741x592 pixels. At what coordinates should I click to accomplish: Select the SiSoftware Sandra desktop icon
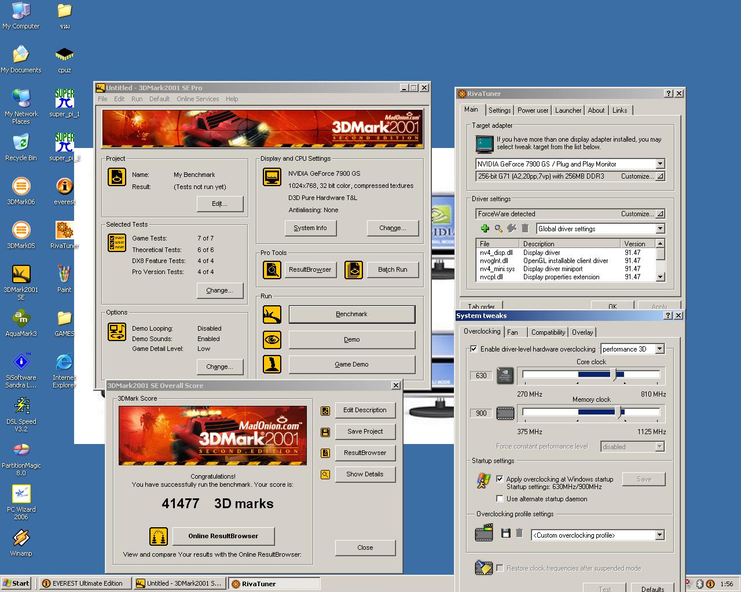point(21,371)
